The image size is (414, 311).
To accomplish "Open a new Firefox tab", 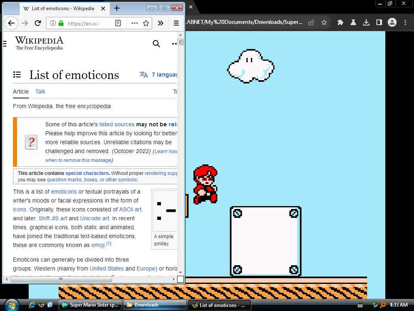I will pyautogui.click(x=117, y=8).
